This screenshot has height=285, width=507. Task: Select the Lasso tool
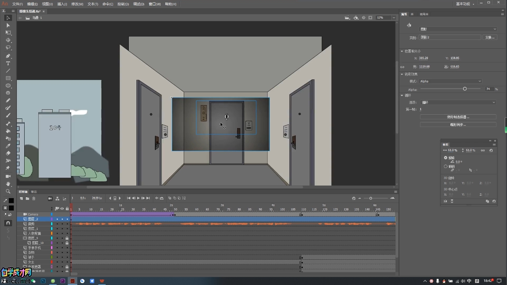[x=8, y=48]
